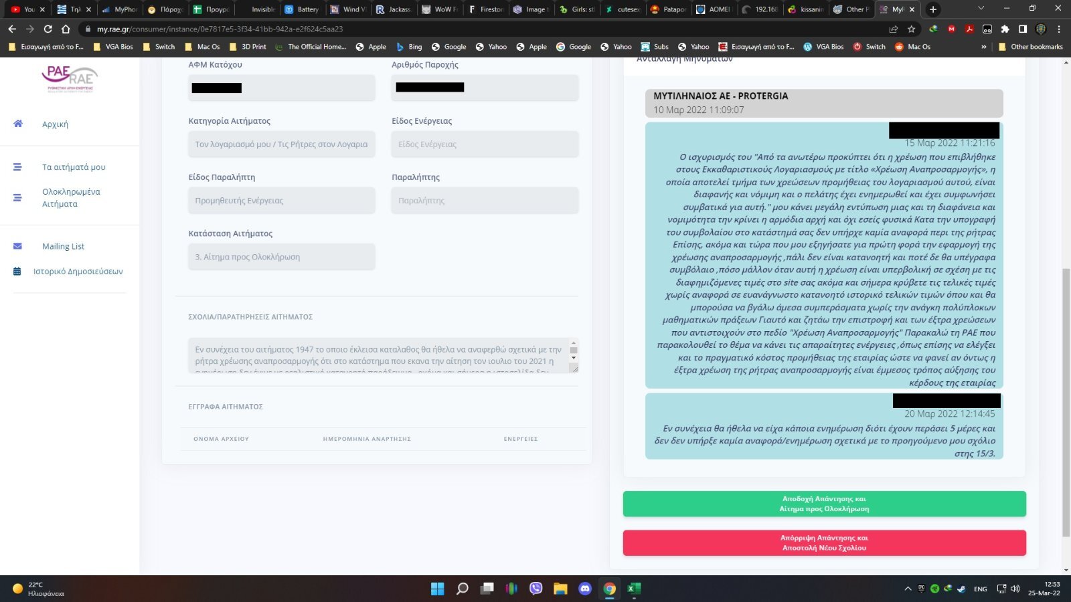Open the Αρχική home page icon
This screenshot has height=602, width=1071.
click(18, 124)
